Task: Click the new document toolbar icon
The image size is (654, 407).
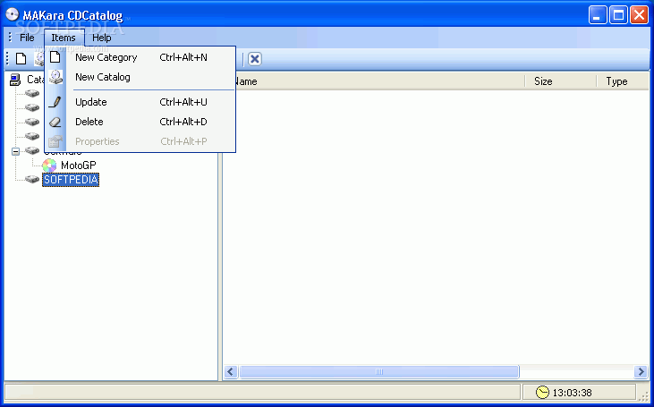Action: click(x=21, y=59)
